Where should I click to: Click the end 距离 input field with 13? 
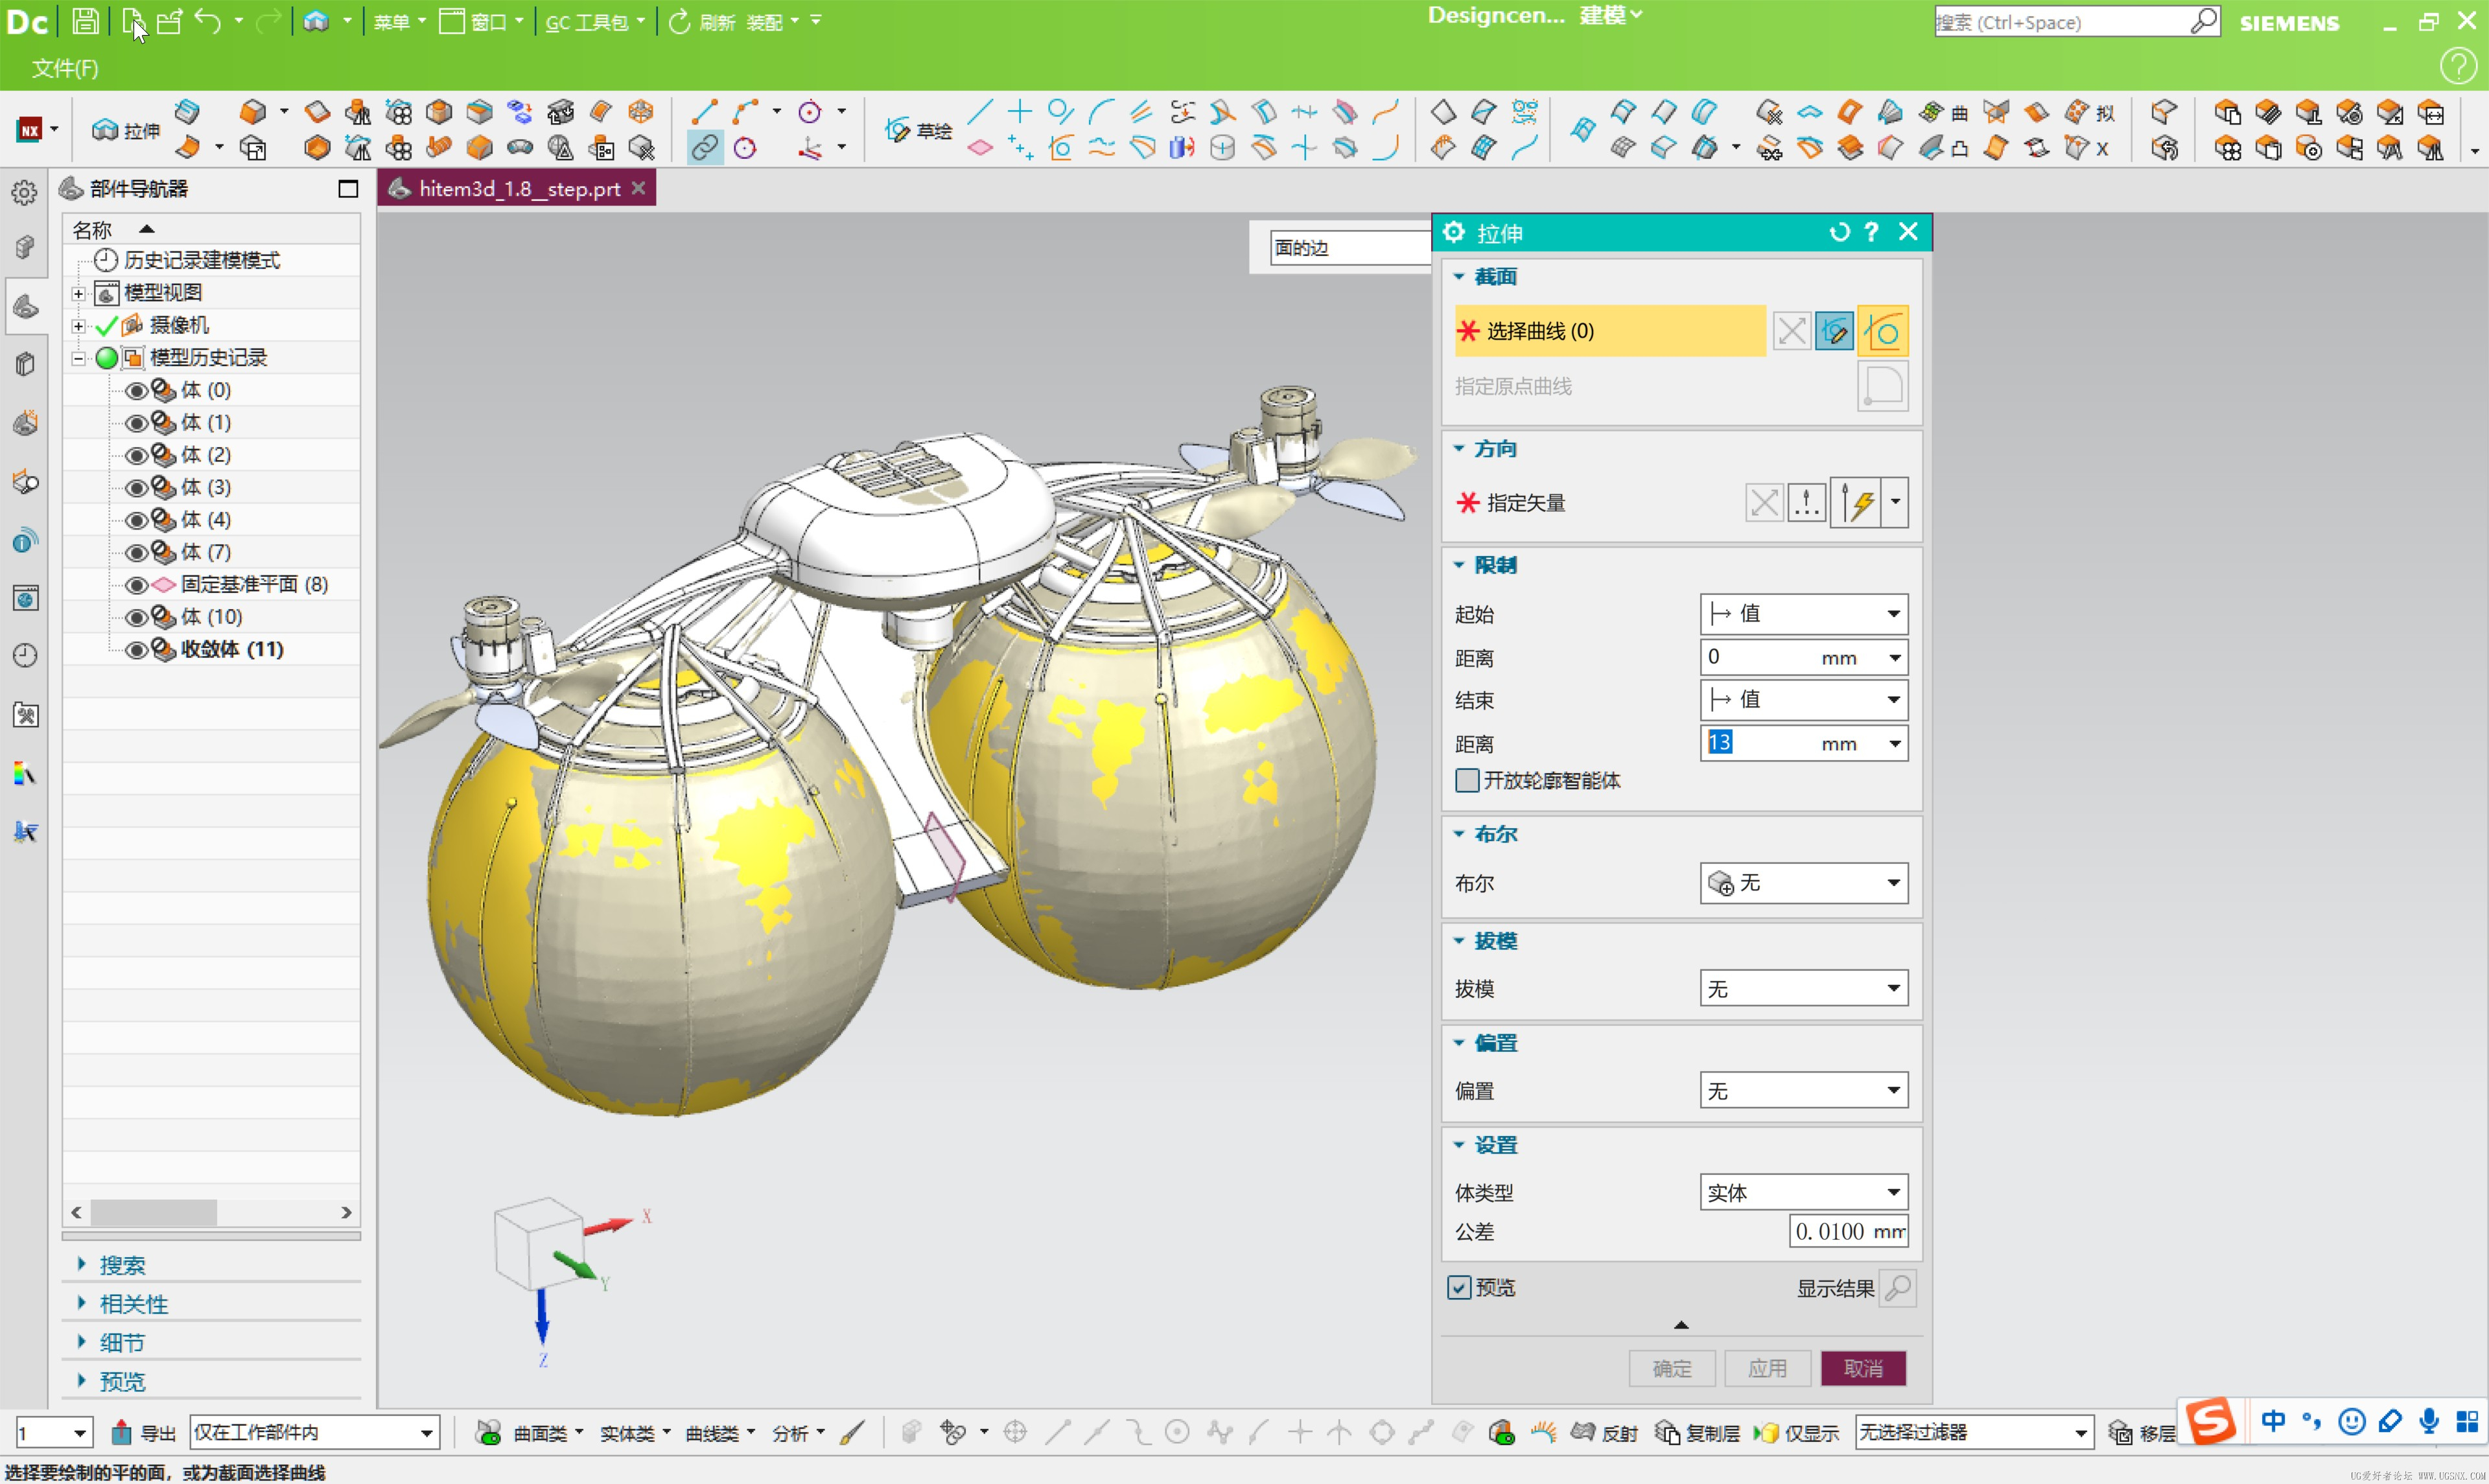(x=1803, y=742)
